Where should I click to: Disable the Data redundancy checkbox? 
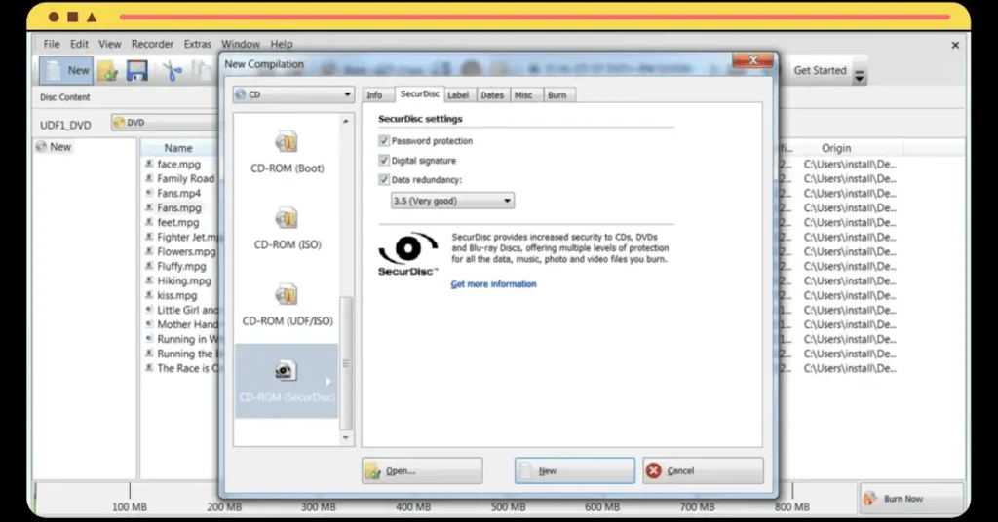click(384, 180)
